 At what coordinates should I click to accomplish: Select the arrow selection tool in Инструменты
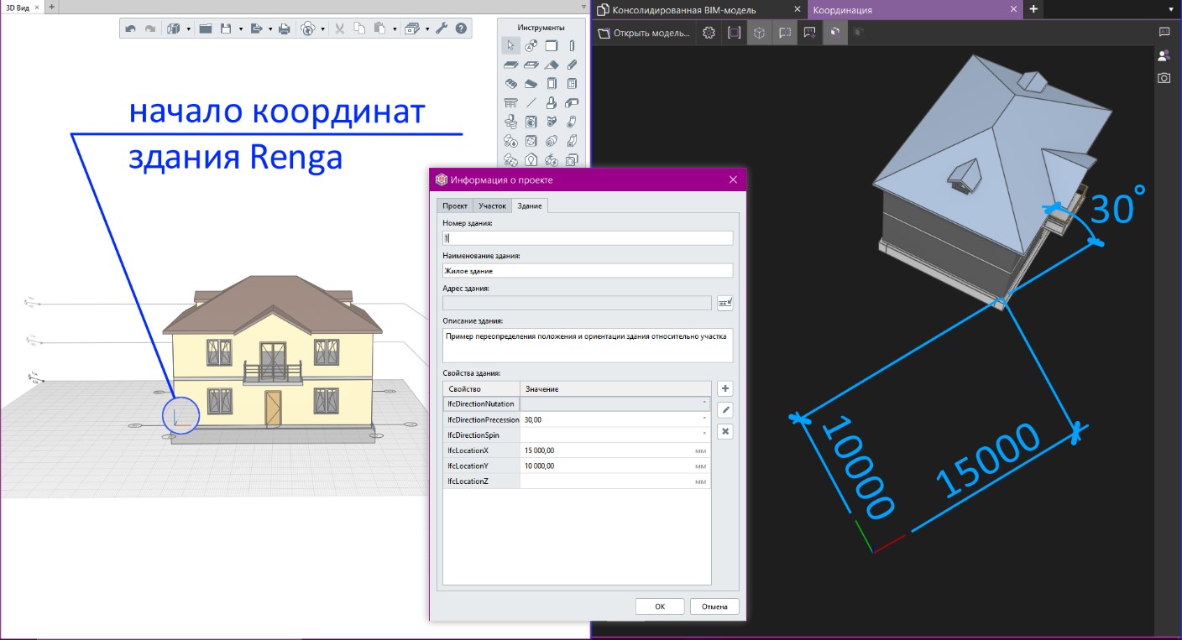coord(510,45)
